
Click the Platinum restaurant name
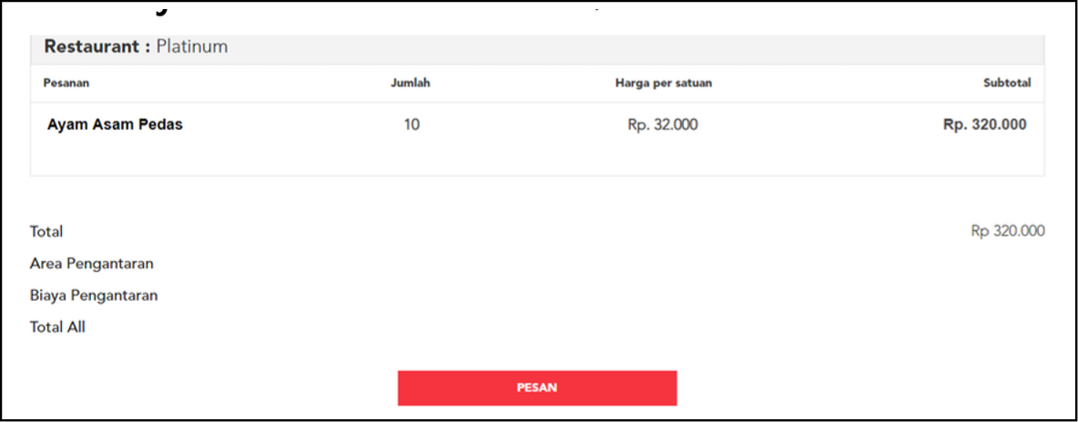191,46
